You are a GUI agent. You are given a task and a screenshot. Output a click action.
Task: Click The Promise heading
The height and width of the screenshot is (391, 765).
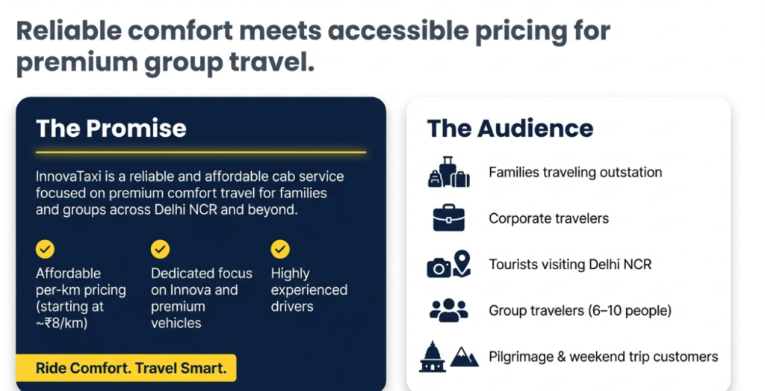click(111, 128)
